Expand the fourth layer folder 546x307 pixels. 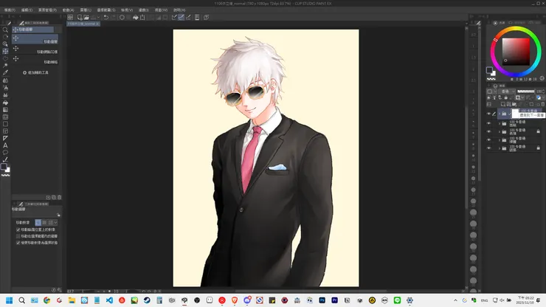[x=500, y=139]
